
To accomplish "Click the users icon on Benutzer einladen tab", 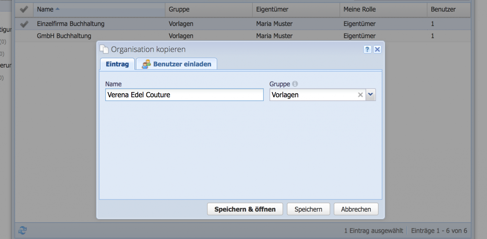I will [x=145, y=64].
